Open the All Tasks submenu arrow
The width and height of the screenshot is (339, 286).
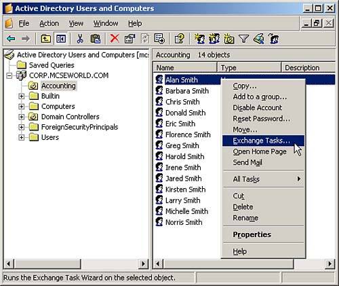tap(299, 179)
